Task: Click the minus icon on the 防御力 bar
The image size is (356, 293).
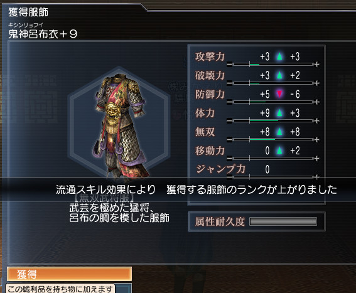Action: click(x=229, y=102)
